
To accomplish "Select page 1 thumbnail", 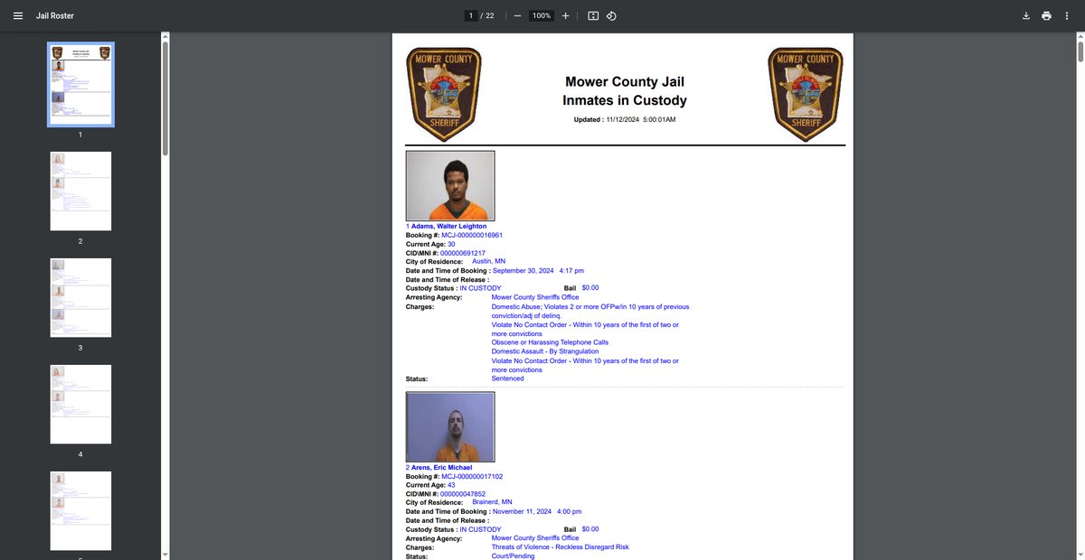I will coord(80,84).
